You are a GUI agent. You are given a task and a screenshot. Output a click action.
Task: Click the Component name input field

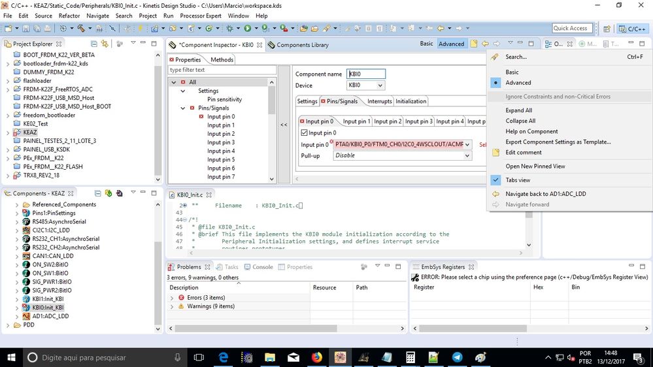point(366,74)
